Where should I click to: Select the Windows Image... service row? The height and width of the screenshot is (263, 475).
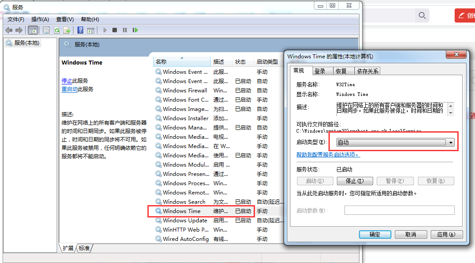(x=220, y=109)
